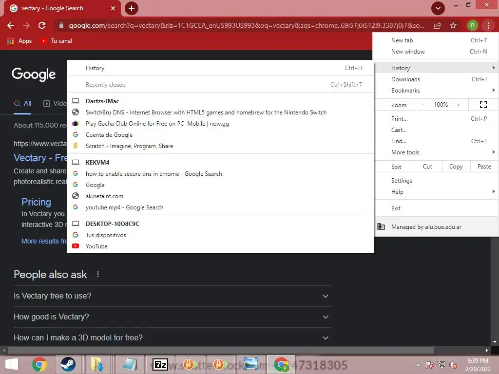Go back to the previous page
Viewport: 499px width, 374px height.
[11, 25]
